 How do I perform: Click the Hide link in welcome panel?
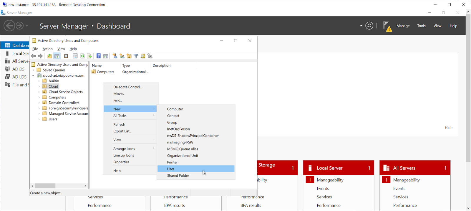448,128
